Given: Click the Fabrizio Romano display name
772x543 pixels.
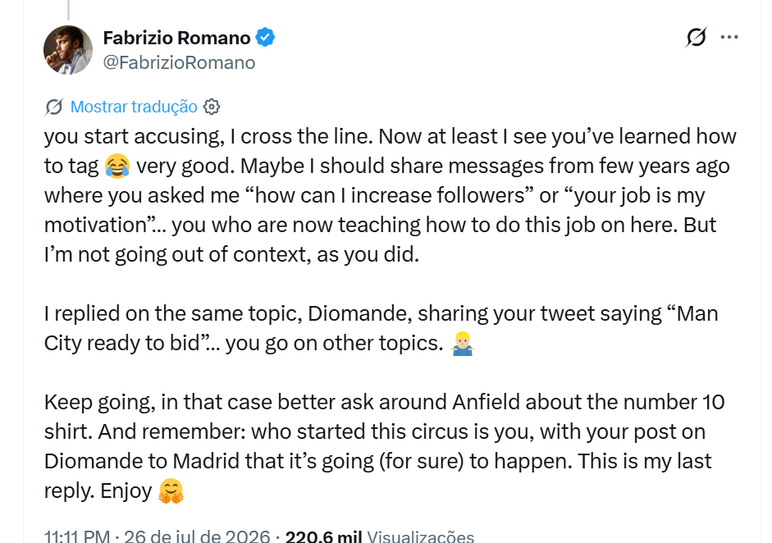Looking at the screenshot, I should point(176,38).
